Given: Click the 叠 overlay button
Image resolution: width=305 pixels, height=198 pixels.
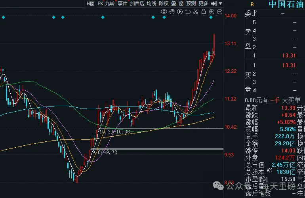Looking at the screenshot, I should (x=174, y=4).
